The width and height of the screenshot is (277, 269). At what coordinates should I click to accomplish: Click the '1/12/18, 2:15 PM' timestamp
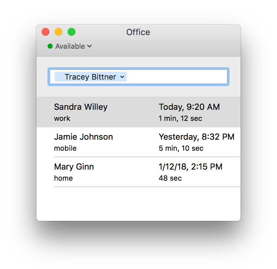[191, 167]
